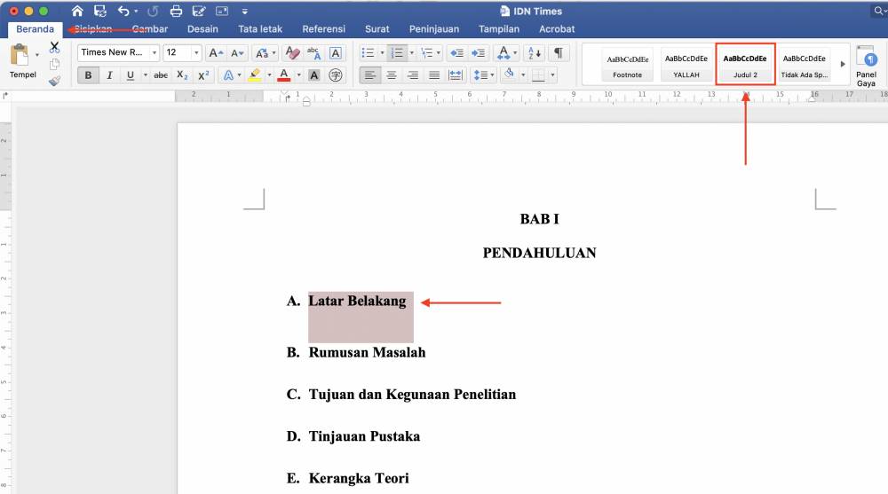Clear all formatting with the eraser A icon
The width and height of the screenshot is (888, 494).
click(x=292, y=52)
